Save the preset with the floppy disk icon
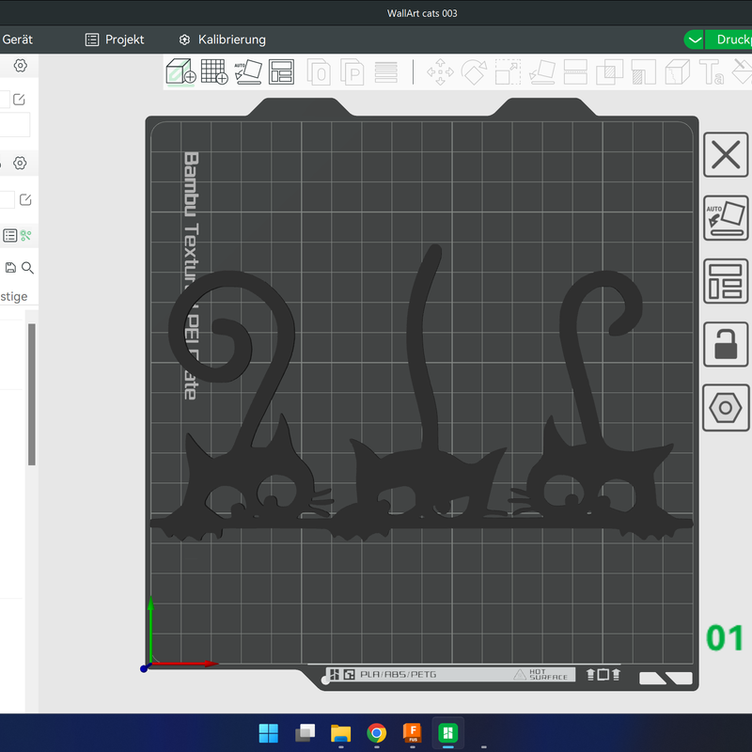 (x=10, y=268)
